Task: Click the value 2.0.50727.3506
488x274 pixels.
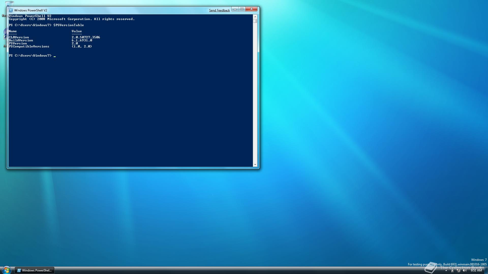Action: [x=86, y=37]
